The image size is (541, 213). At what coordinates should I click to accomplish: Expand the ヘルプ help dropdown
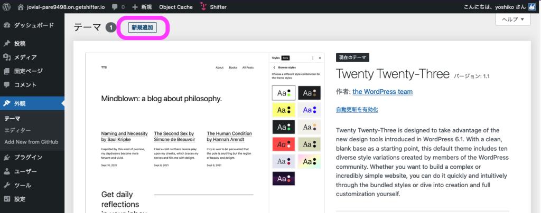pyautogui.click(x=512, y=20)
